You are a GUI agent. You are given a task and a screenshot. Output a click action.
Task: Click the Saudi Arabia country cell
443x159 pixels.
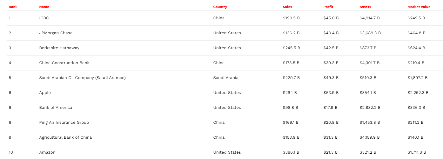tap(226, 78)
